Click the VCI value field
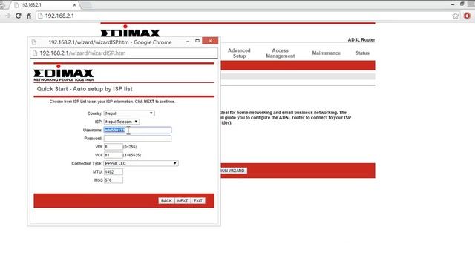Image resolution: width=475 pixels, height=267 pixels. coord(114,155)
